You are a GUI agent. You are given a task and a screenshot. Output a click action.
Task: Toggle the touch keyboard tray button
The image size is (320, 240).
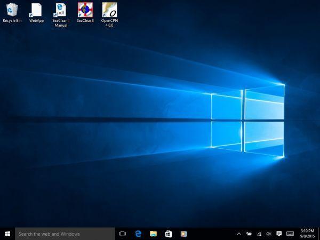tap(290, 234)
